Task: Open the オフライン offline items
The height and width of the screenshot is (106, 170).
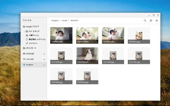Action: pyautogui.click(x=33, y=43)
